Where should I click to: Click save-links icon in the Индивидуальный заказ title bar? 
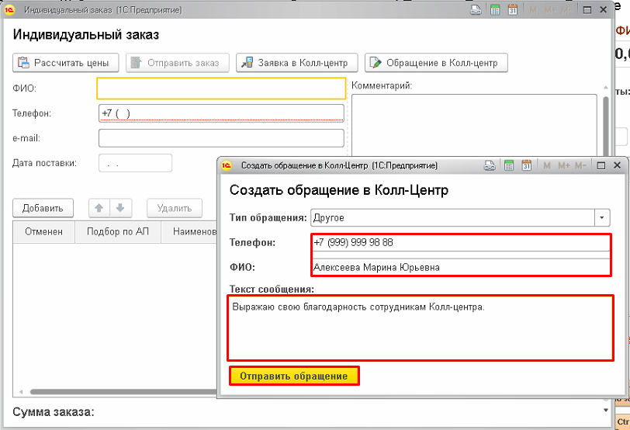pyautogui.click(x=476, y=10)
